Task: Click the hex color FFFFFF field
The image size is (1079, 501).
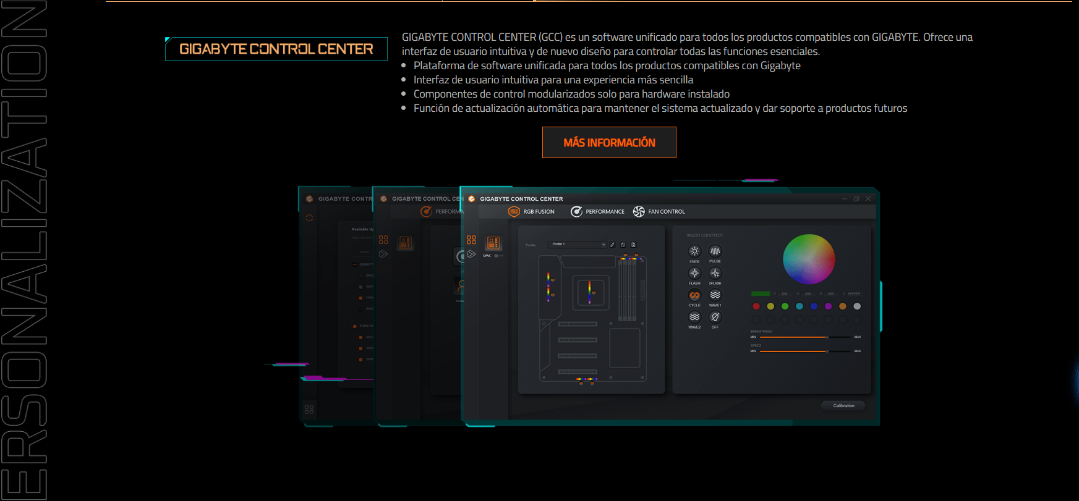Action: point(854,294)
